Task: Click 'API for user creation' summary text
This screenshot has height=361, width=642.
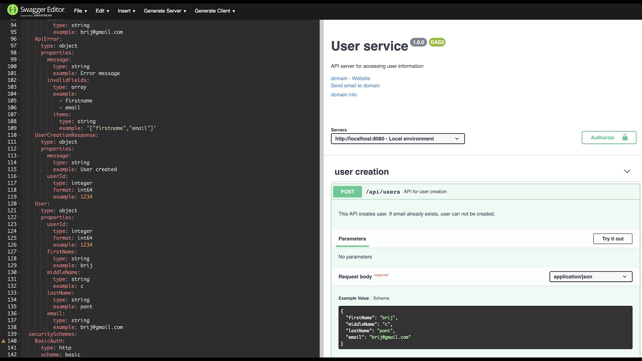Action: click(x=425, y=192)
